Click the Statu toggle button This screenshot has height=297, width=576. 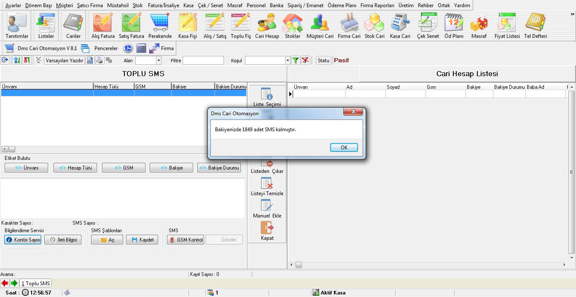click(x=323, y=61)
